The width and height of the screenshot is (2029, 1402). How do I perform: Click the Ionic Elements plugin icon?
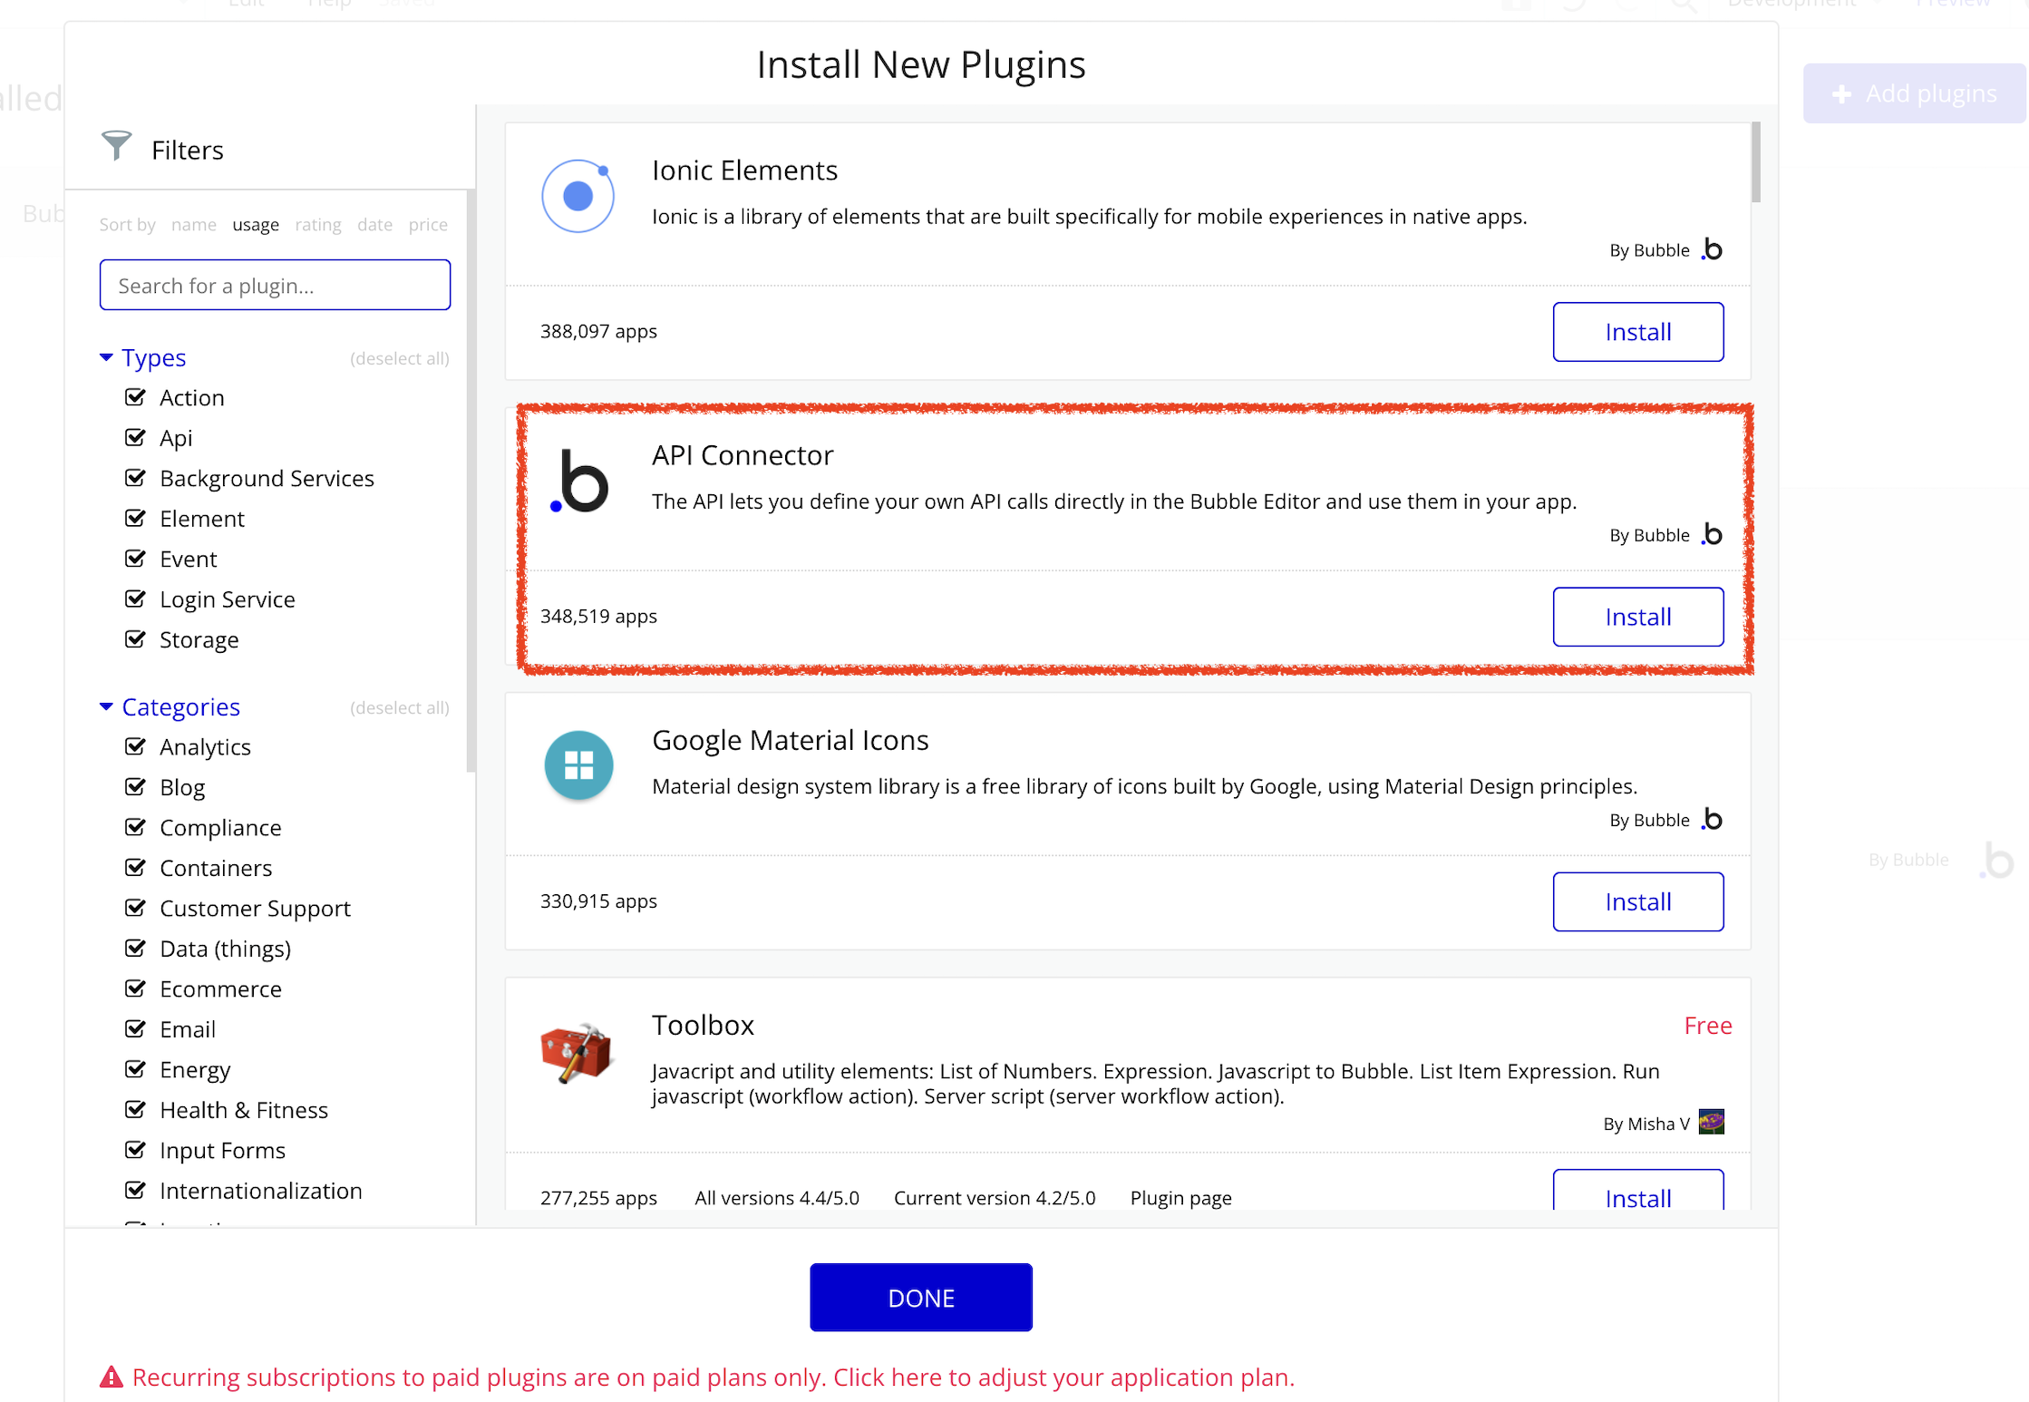click(x=578, y=196)
